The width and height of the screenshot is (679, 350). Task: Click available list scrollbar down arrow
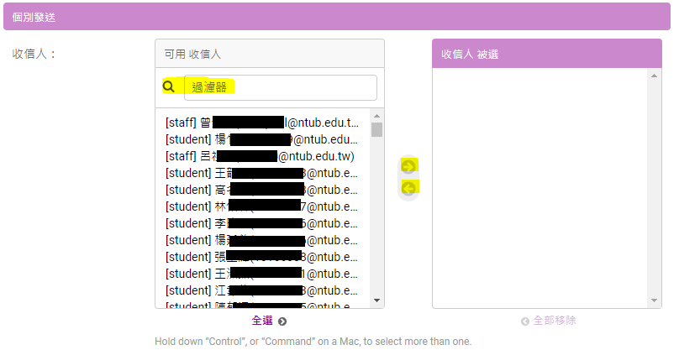click(376, 300)
